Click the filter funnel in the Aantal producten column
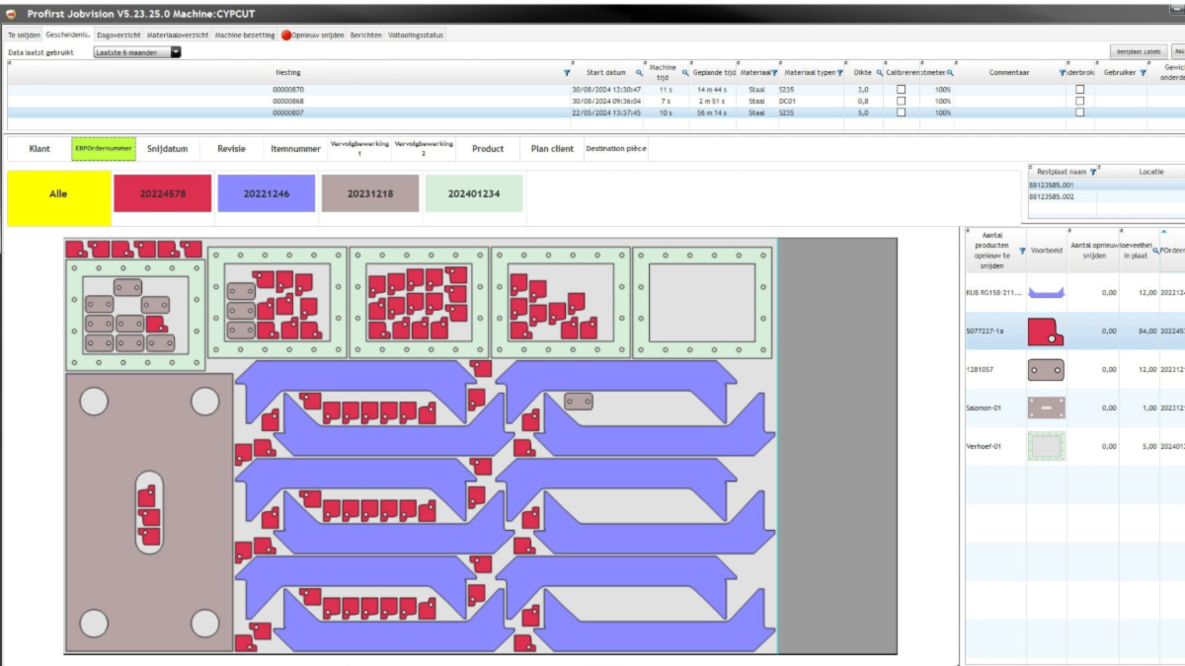1185x666 pixels. 1022,252
